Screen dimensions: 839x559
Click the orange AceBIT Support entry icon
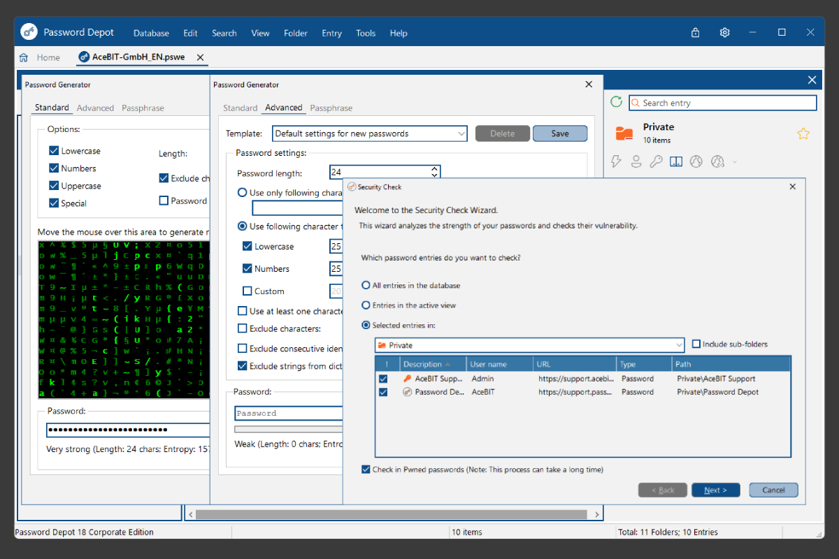408,379
